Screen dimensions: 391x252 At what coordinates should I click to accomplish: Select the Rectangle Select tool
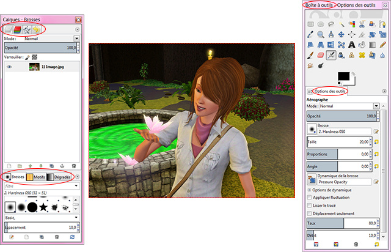click(310, 24)
